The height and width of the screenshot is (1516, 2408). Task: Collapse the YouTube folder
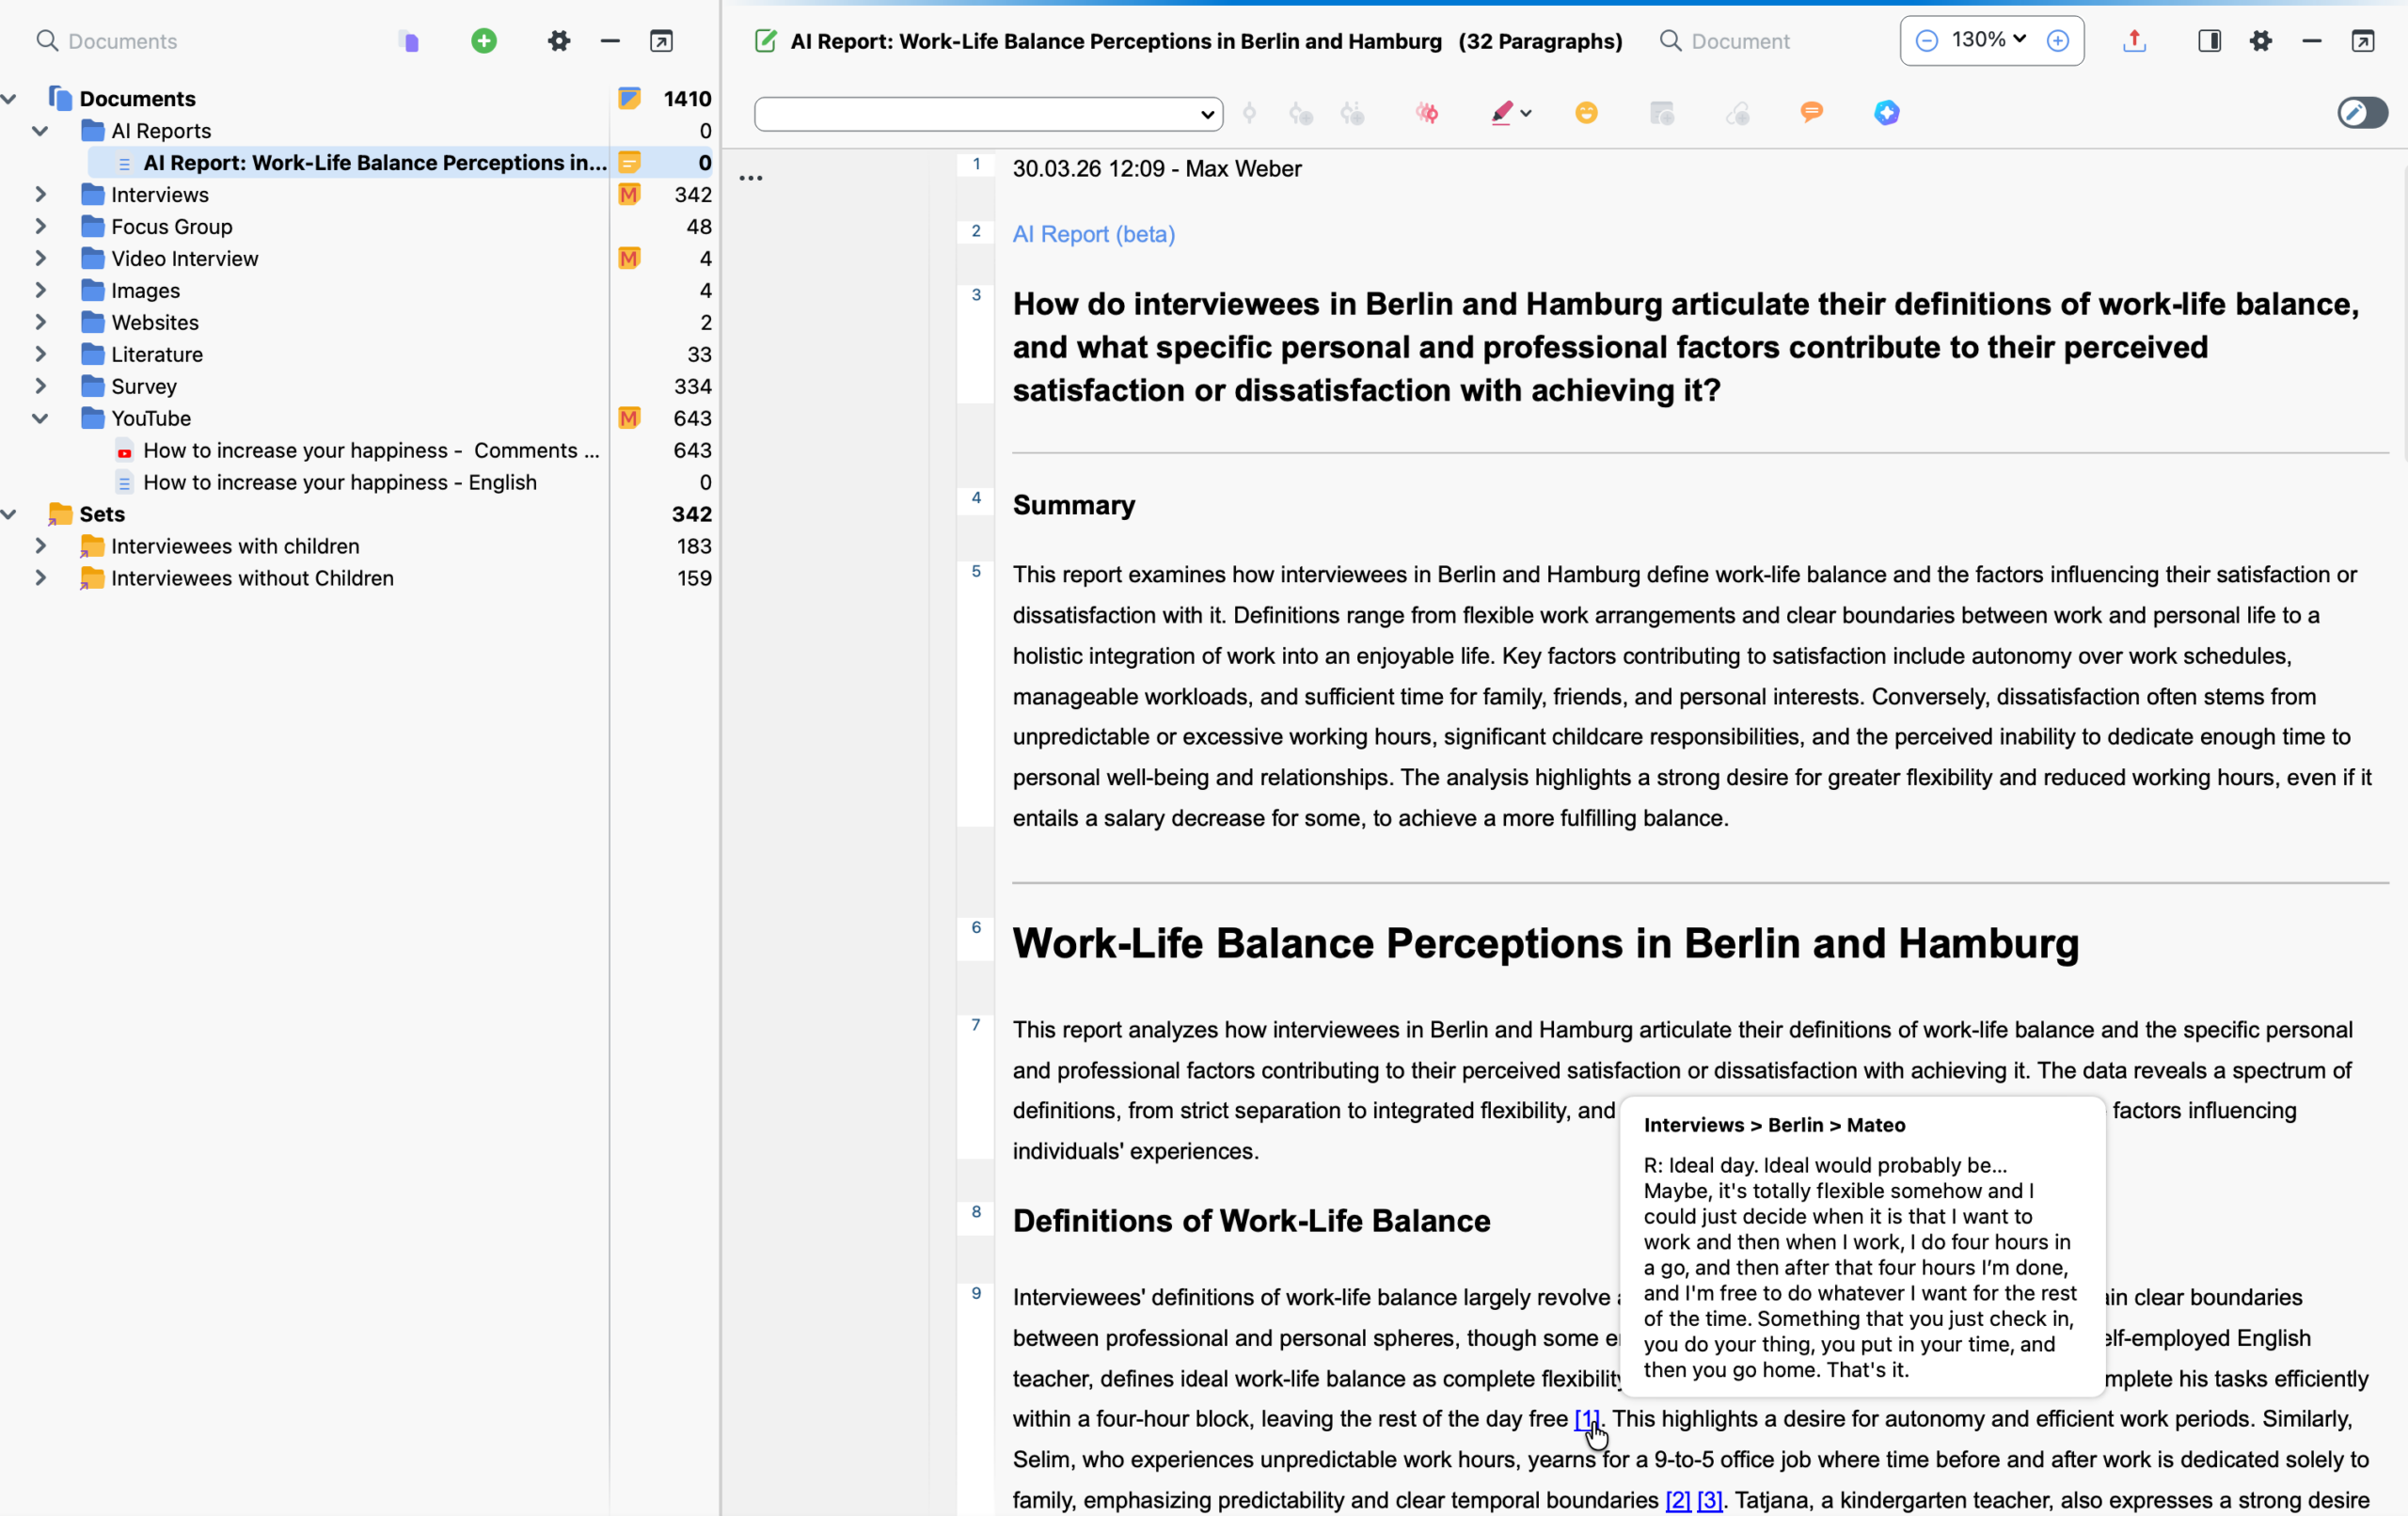point(40,418)
